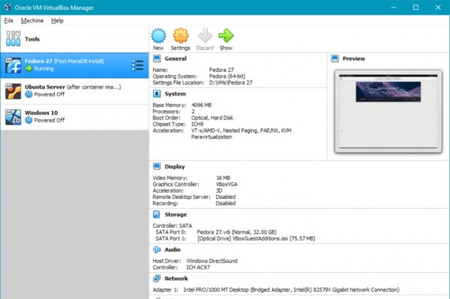Collapse the General section header
This screenshot has height=299, width=450.
coord(175,59)
